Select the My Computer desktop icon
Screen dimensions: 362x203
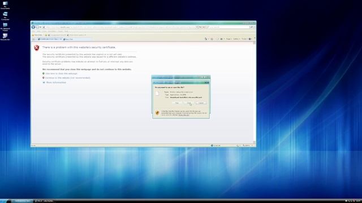point(5,16)
